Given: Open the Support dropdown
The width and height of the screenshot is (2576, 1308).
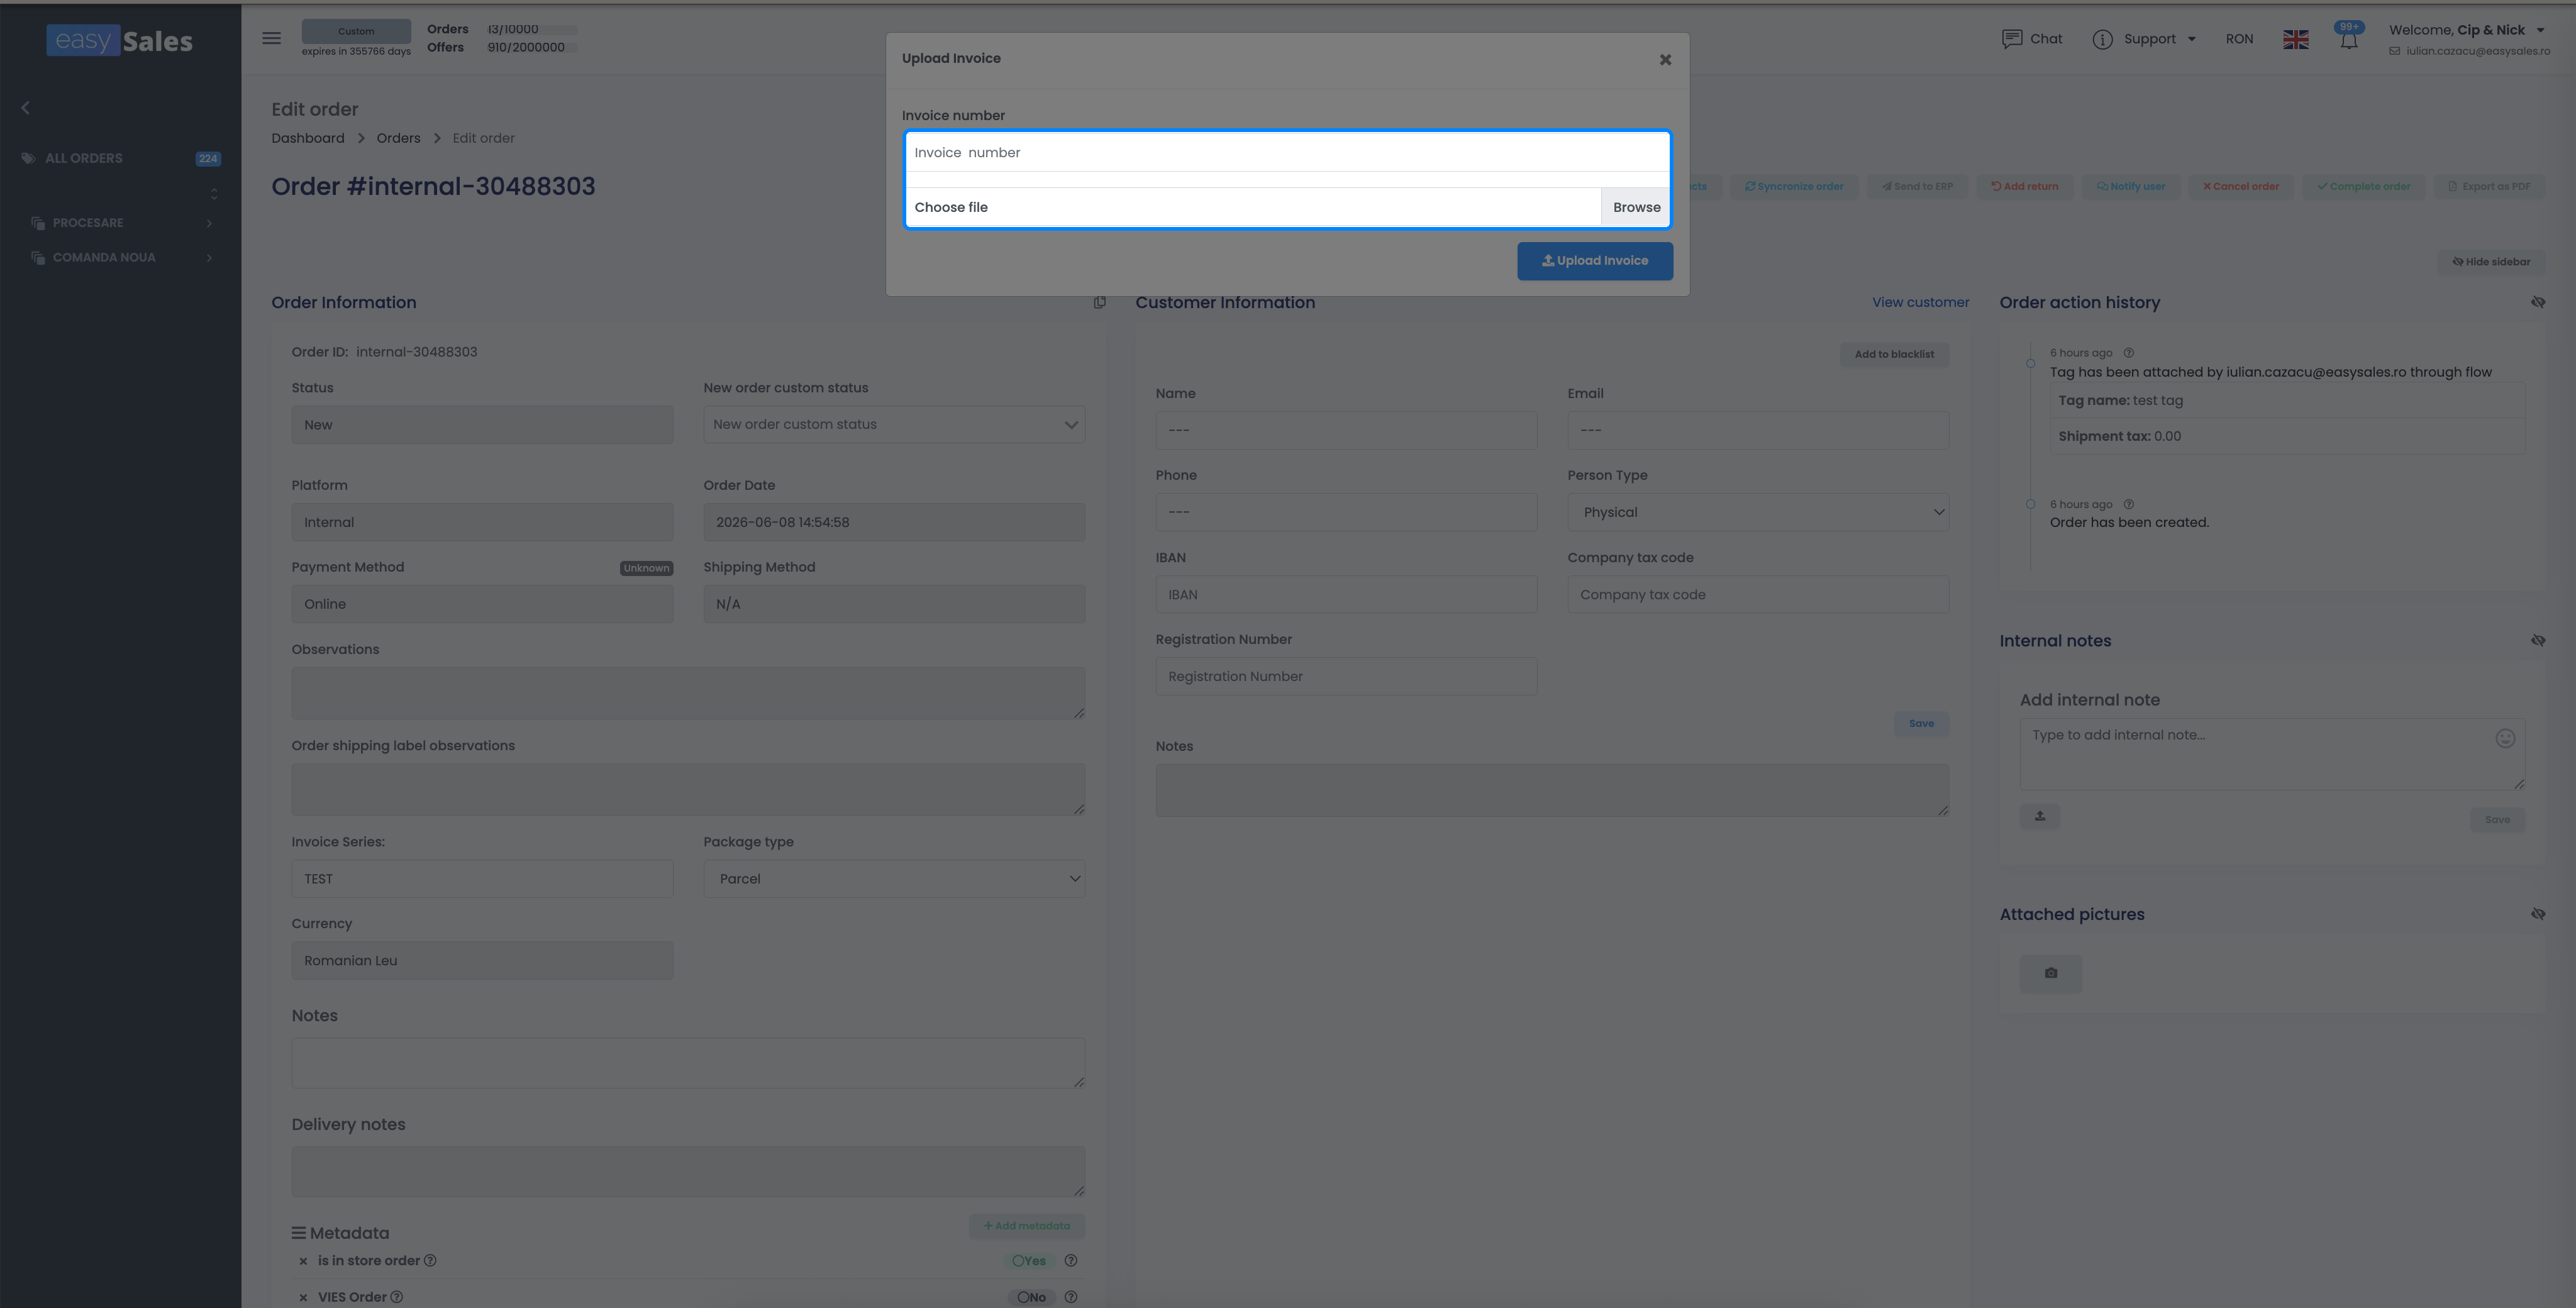Looking at the screenshot, I should 2144,39.
